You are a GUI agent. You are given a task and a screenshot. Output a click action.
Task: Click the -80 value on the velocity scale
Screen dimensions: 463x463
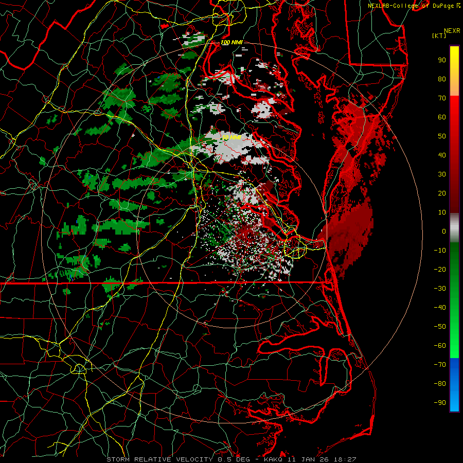pos(440,384)
